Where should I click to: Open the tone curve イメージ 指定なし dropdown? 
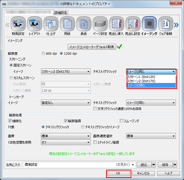(66, 103)
